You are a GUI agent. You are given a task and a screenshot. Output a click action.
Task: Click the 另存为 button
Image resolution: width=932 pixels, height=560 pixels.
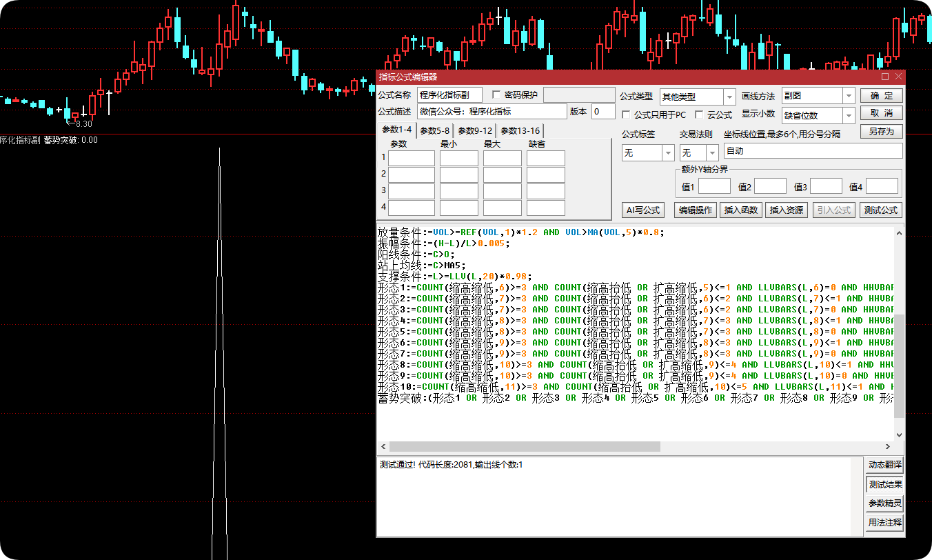pyautogui.click(x=881, y=131)
